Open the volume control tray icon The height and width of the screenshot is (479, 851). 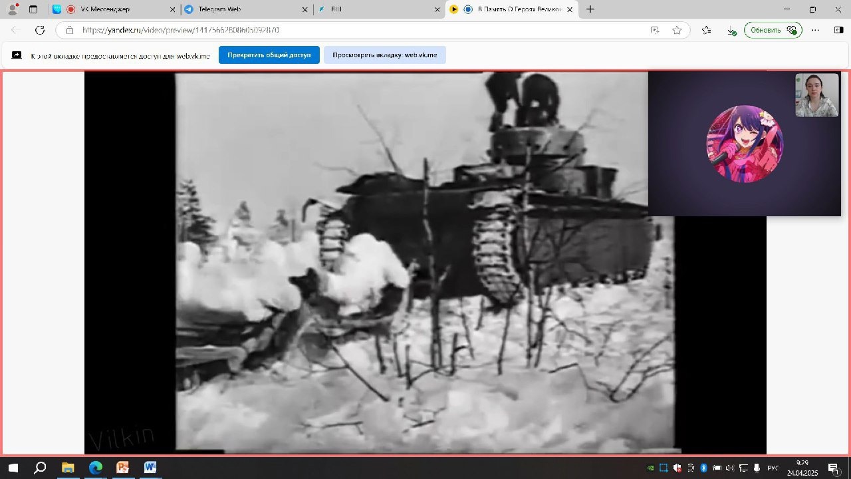tap(730, 468)
